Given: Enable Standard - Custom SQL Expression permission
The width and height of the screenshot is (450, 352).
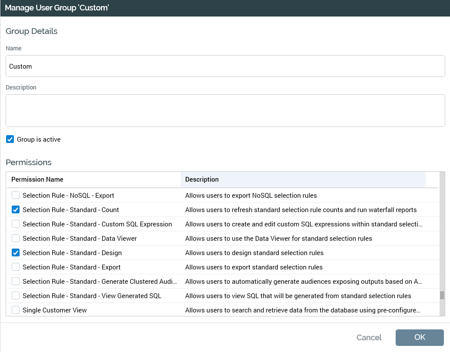Looking at the screenshot, I should point(16,224).
